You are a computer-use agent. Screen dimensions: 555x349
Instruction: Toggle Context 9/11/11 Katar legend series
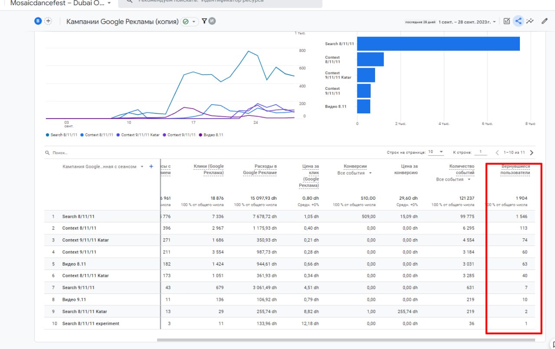click(x=138, y=135)
